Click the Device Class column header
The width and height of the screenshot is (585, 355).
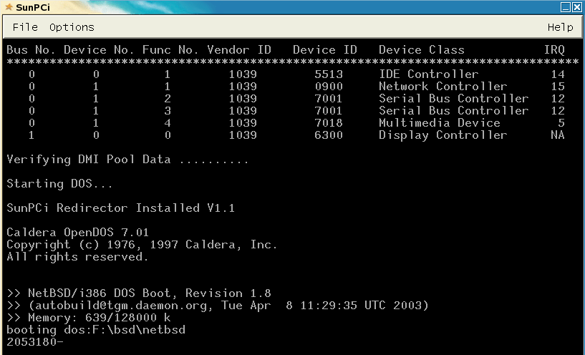point(421,50)
